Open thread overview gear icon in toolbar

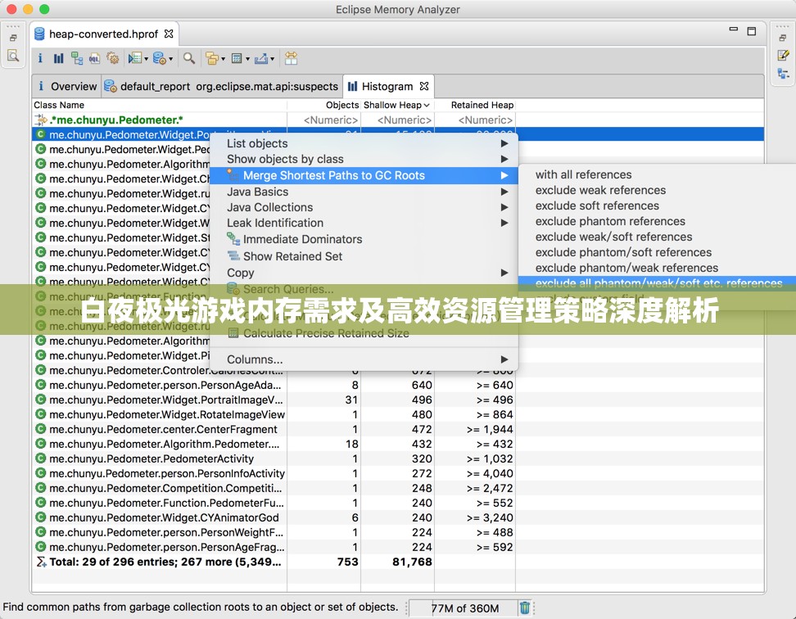[113, 58]
